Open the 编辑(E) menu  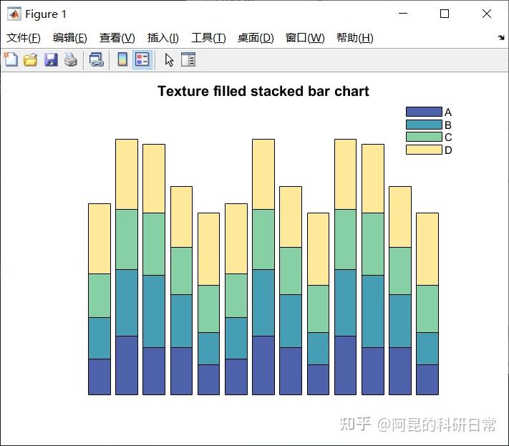(69, 38)
